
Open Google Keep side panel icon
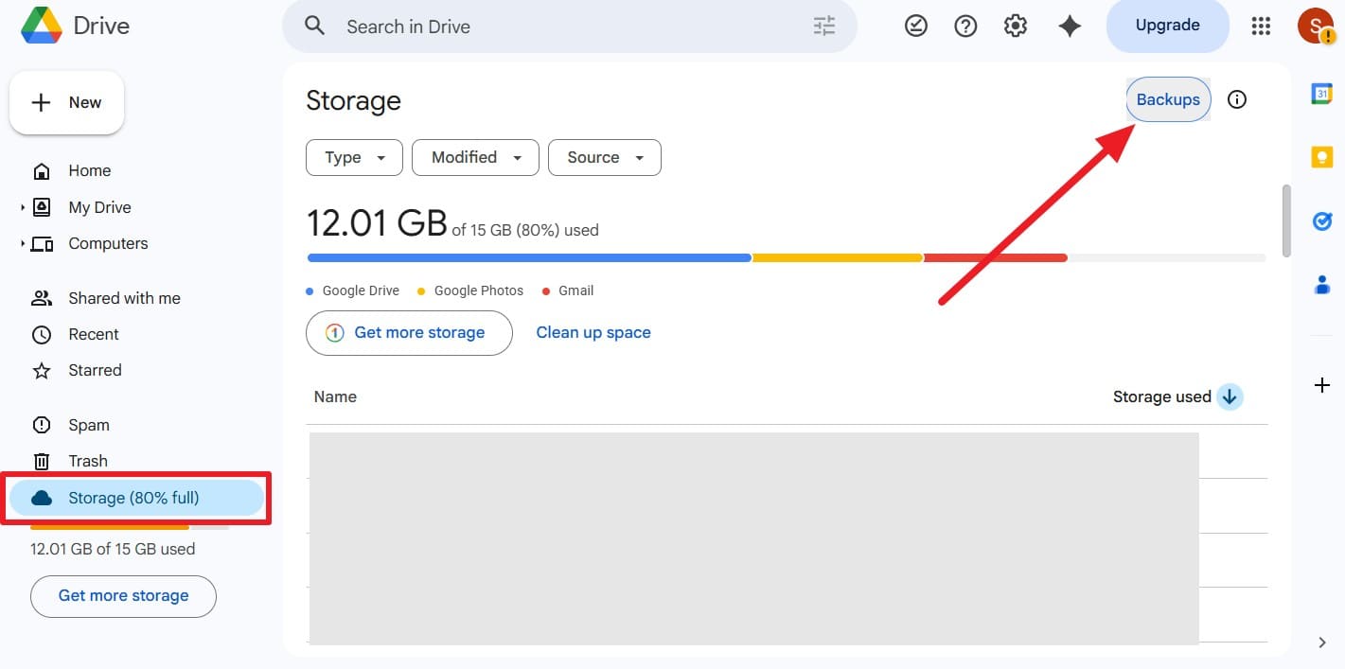coord(1322,157)
